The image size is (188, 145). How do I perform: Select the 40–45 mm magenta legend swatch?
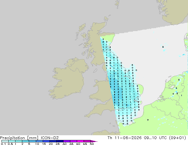point(80,141)
